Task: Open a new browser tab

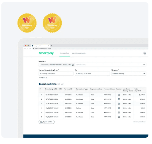Action: [x=52, y=46]
